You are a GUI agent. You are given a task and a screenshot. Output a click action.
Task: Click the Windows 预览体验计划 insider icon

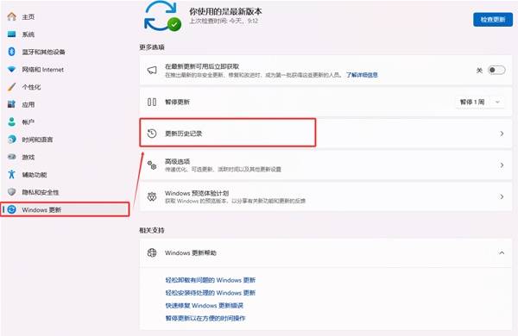coord(152,196)
